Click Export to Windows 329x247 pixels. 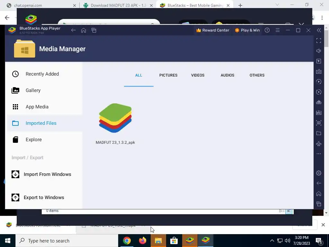(38, 197)
